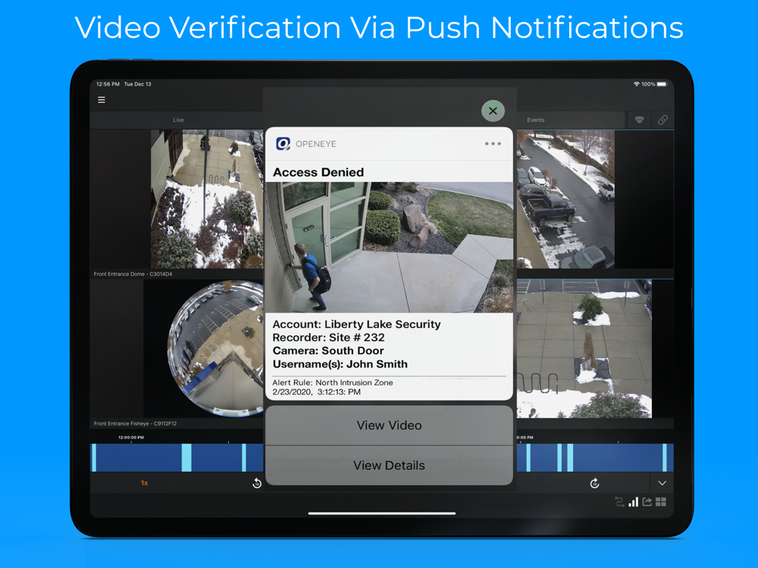Screen dimensions: 758x568
Task: Skip forward 10 seconds playback control
Action: [x=594, y=483]
